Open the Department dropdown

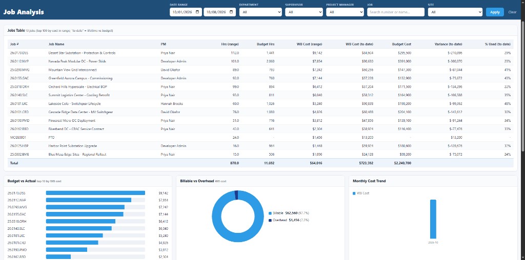[x=260, y=12]
